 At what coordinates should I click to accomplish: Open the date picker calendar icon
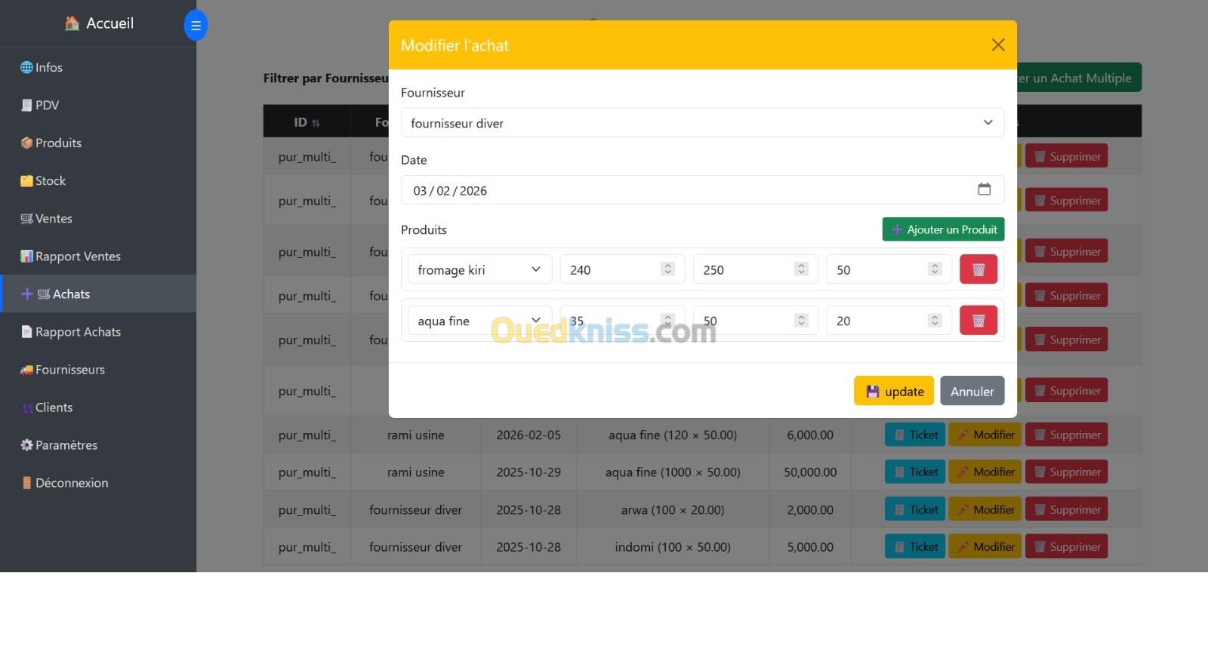984,189
